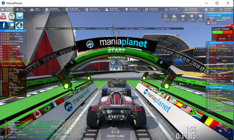Open the Twitter bird icon
Viewport: 234px width, 140px height.
point(20,16)
